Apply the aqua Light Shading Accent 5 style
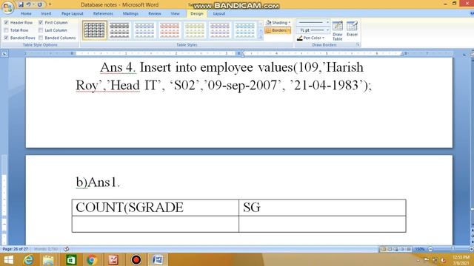This screenshot has width=474, height=266. 245,30
